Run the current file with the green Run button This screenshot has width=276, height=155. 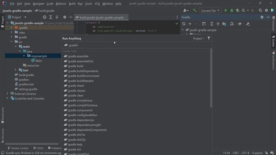pos(226,10)
